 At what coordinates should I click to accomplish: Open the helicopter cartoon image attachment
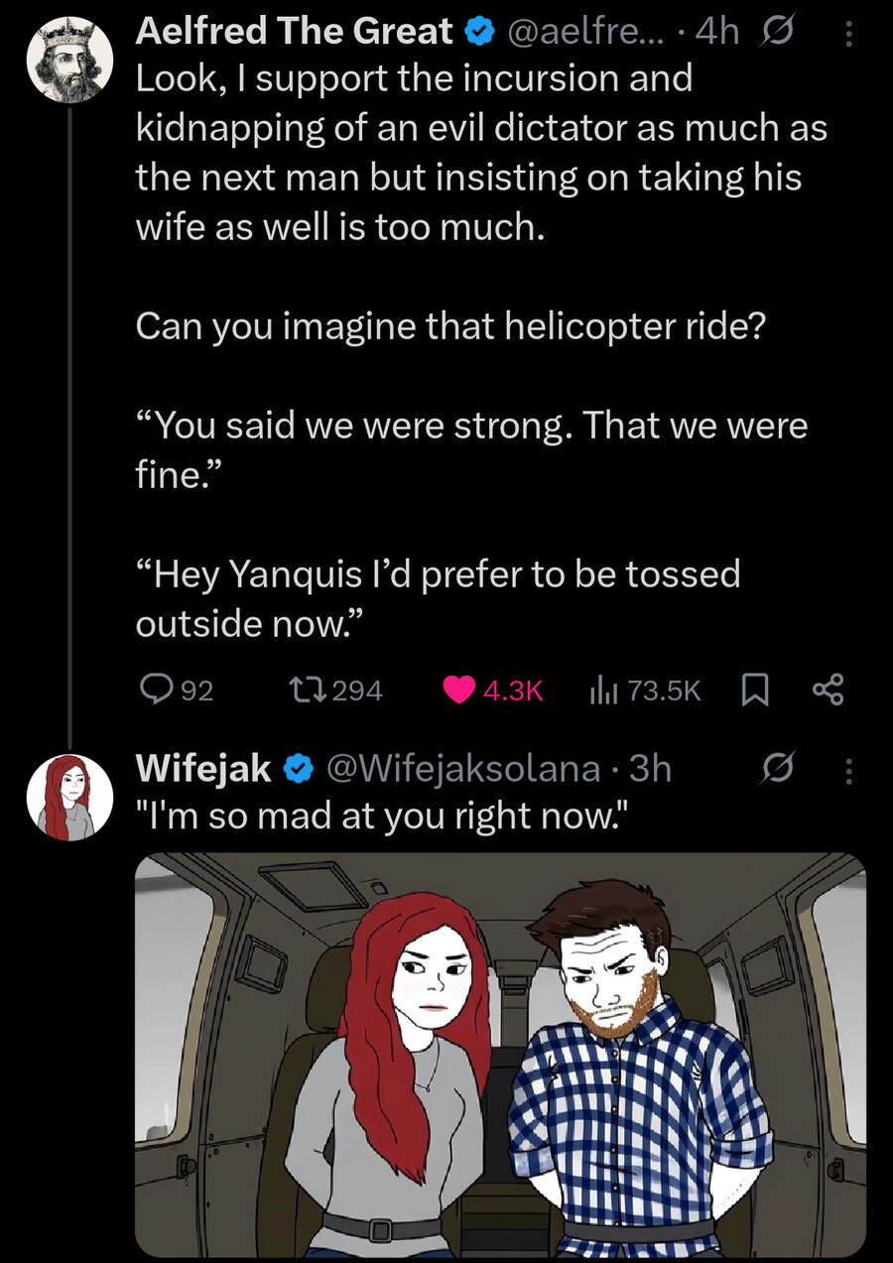(x=499, y=1055)
